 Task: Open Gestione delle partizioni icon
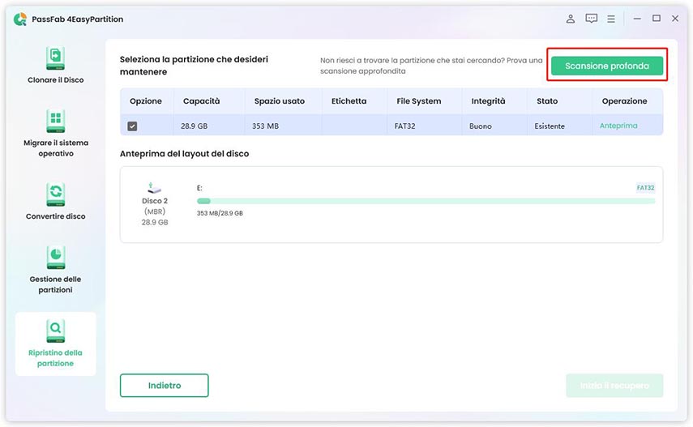coord(55,258)
